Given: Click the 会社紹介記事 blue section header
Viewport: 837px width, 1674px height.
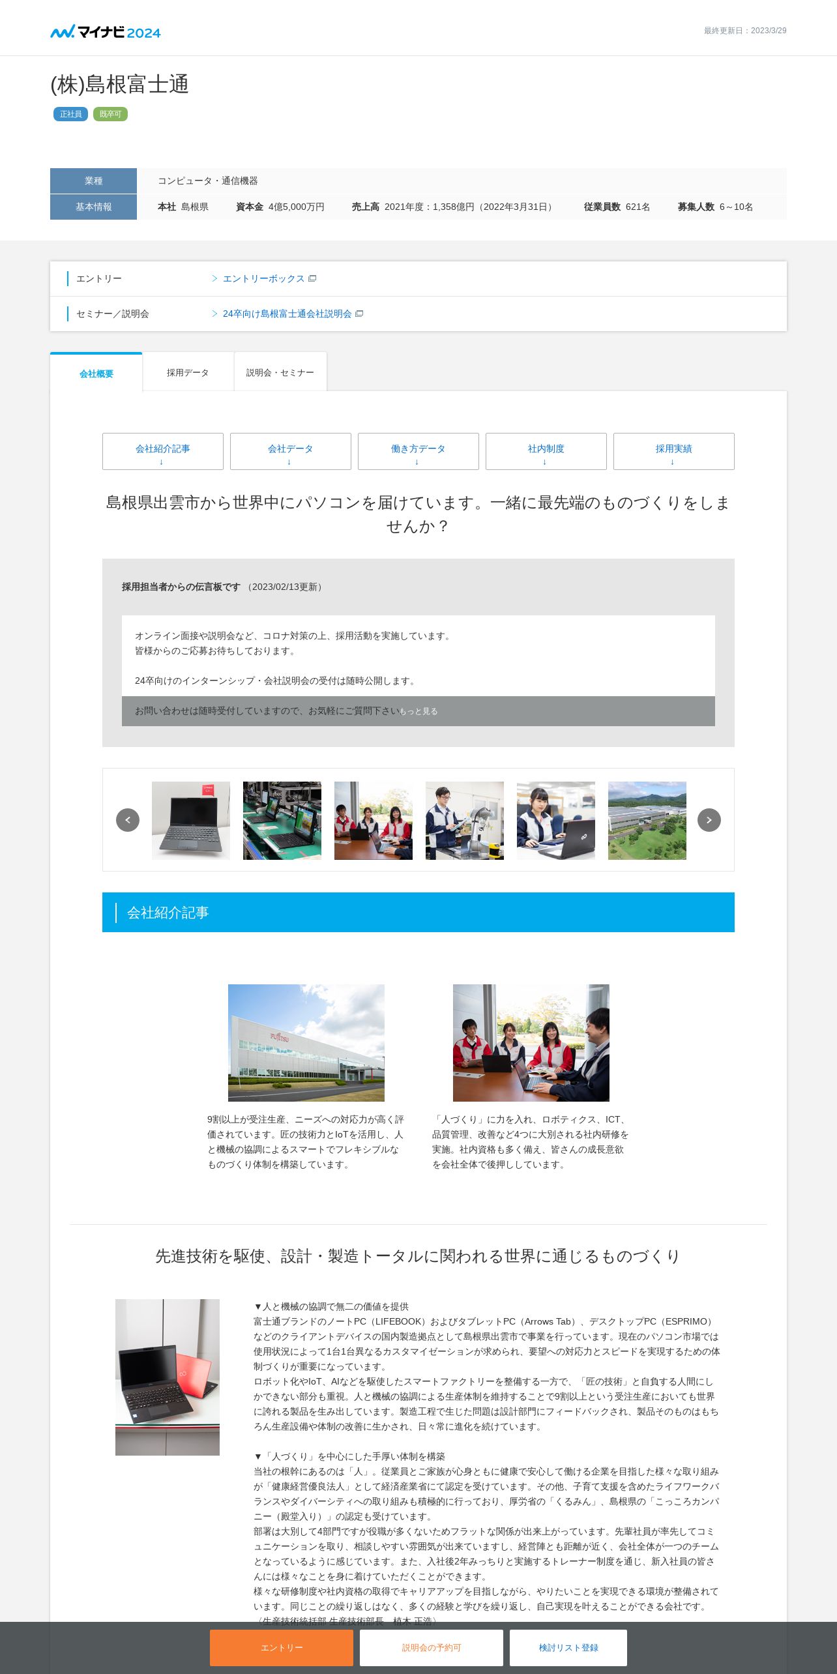Looking at the screenshot, I should click(x=419, y=912).
